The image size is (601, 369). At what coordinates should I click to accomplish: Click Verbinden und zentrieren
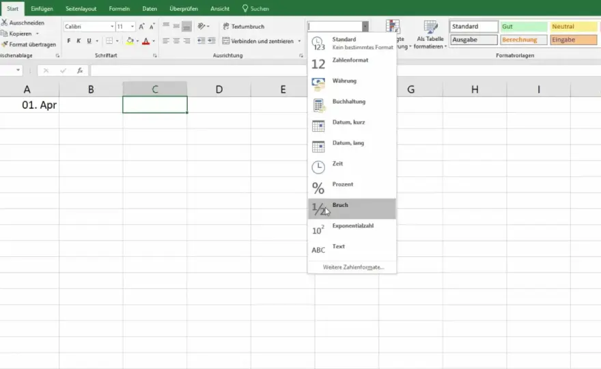click(x=258, y=41)
